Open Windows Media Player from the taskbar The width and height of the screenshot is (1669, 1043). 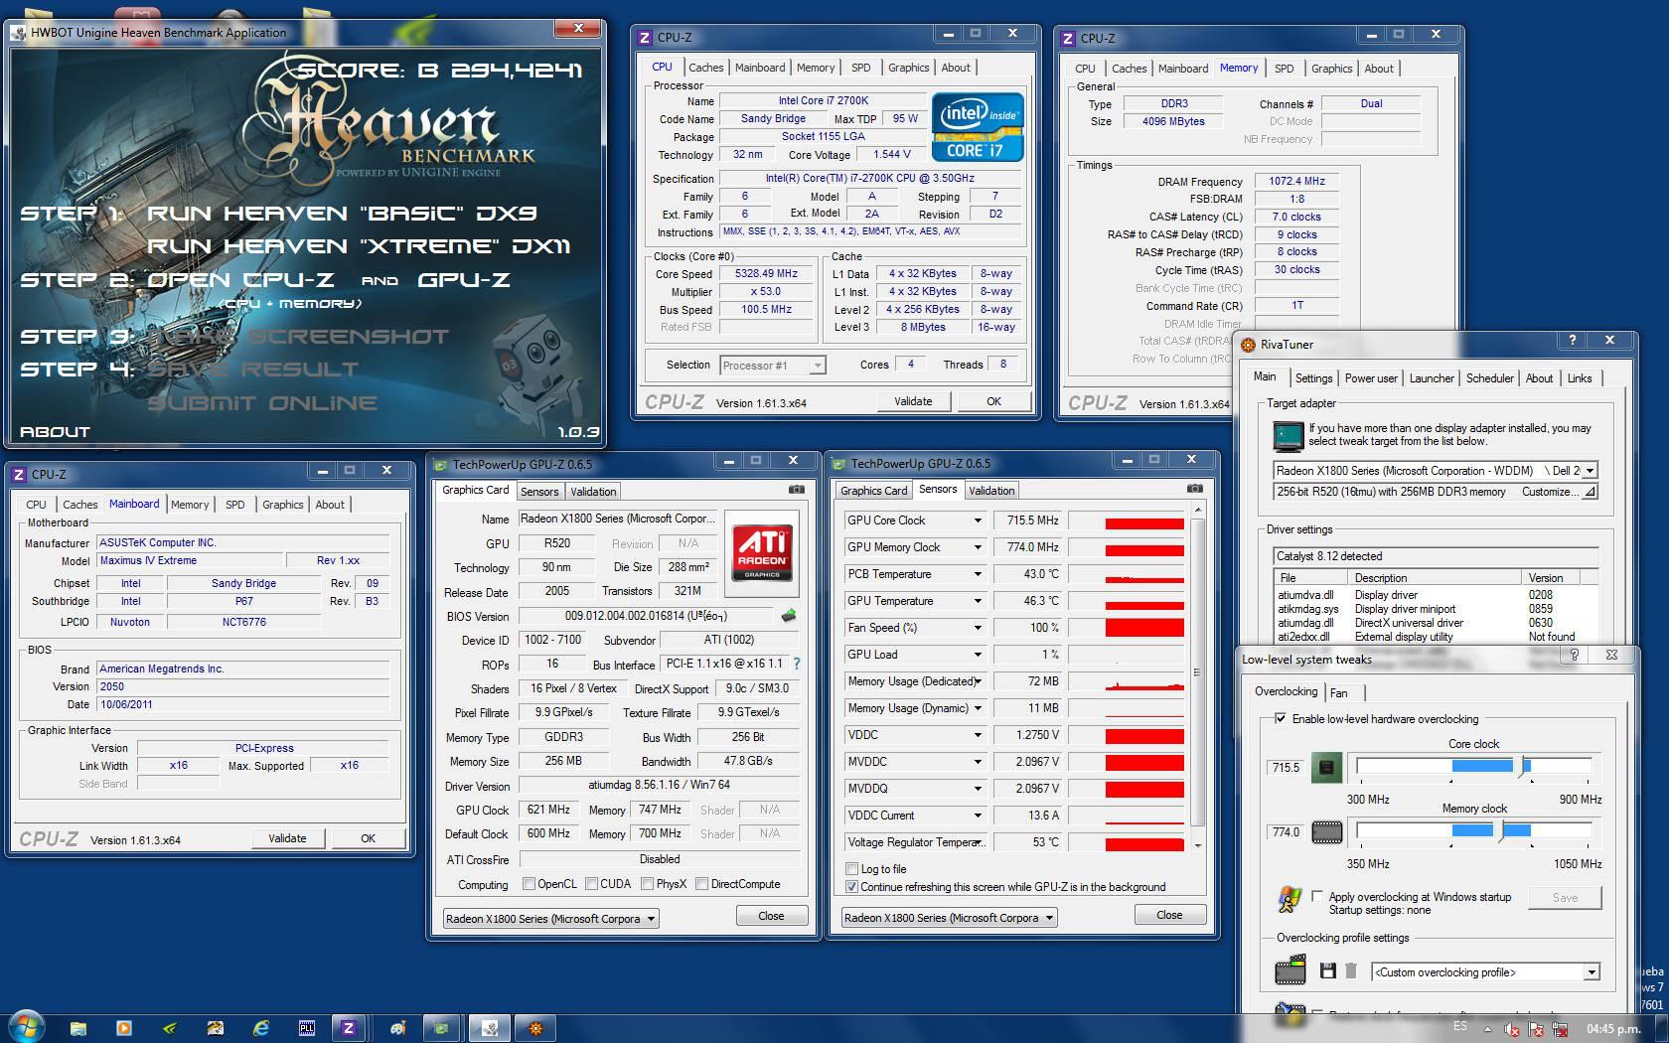tap(124, 1028)
